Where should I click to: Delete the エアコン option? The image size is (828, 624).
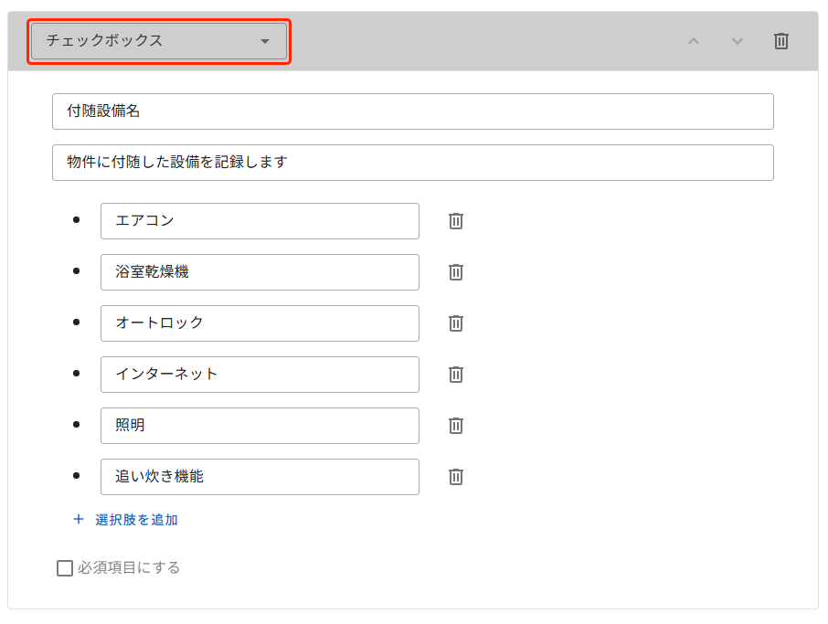tap(456, 221)
